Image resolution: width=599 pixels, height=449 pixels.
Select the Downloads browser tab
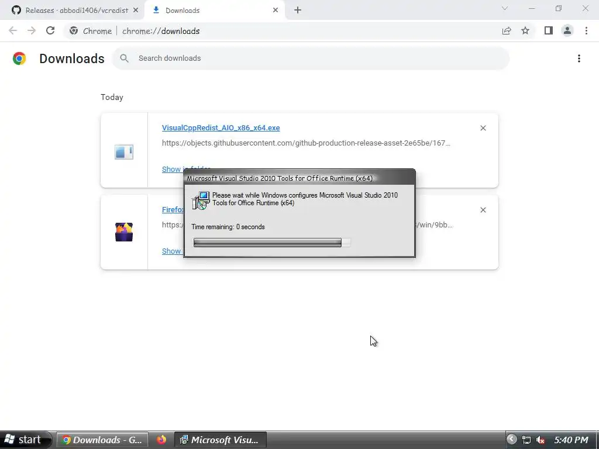point(214,11)
